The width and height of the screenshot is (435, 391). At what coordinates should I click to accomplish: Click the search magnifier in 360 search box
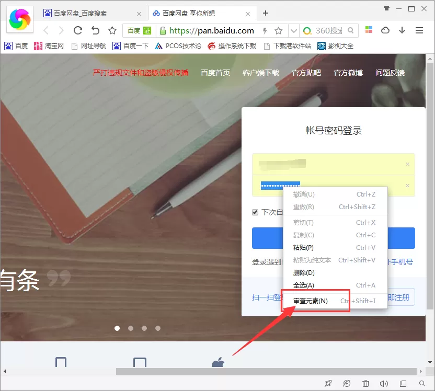(x=351, y=30)
